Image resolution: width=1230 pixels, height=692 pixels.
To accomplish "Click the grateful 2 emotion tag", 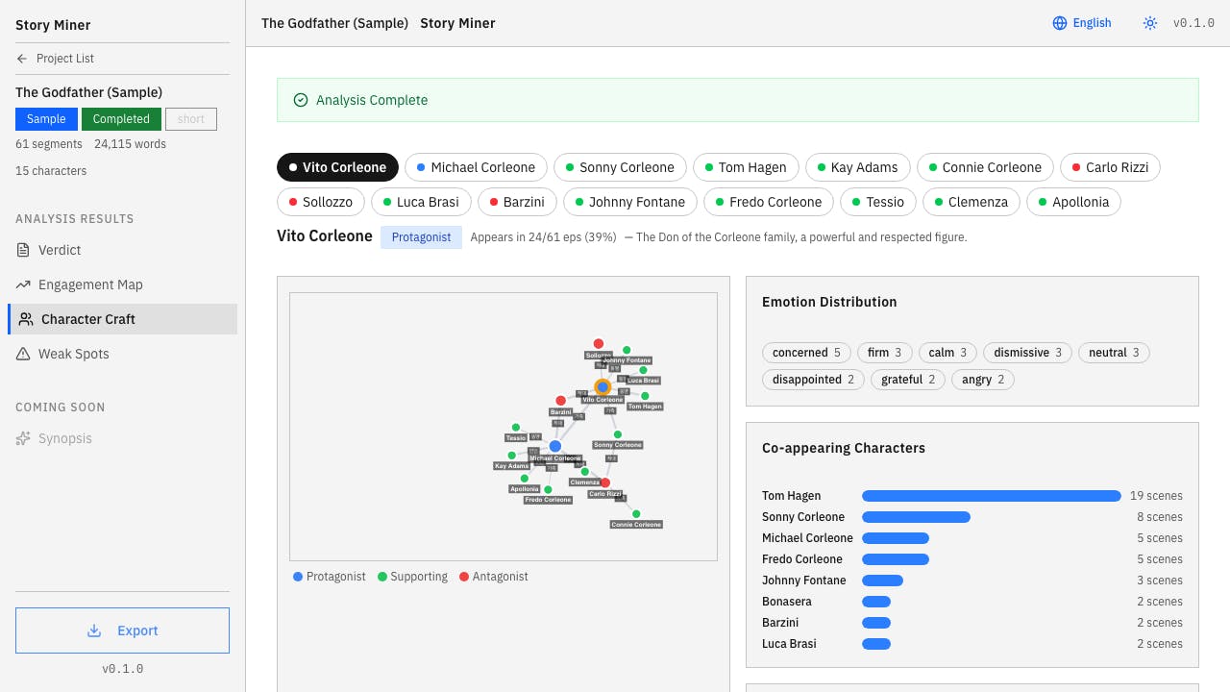I will [908, 380].
